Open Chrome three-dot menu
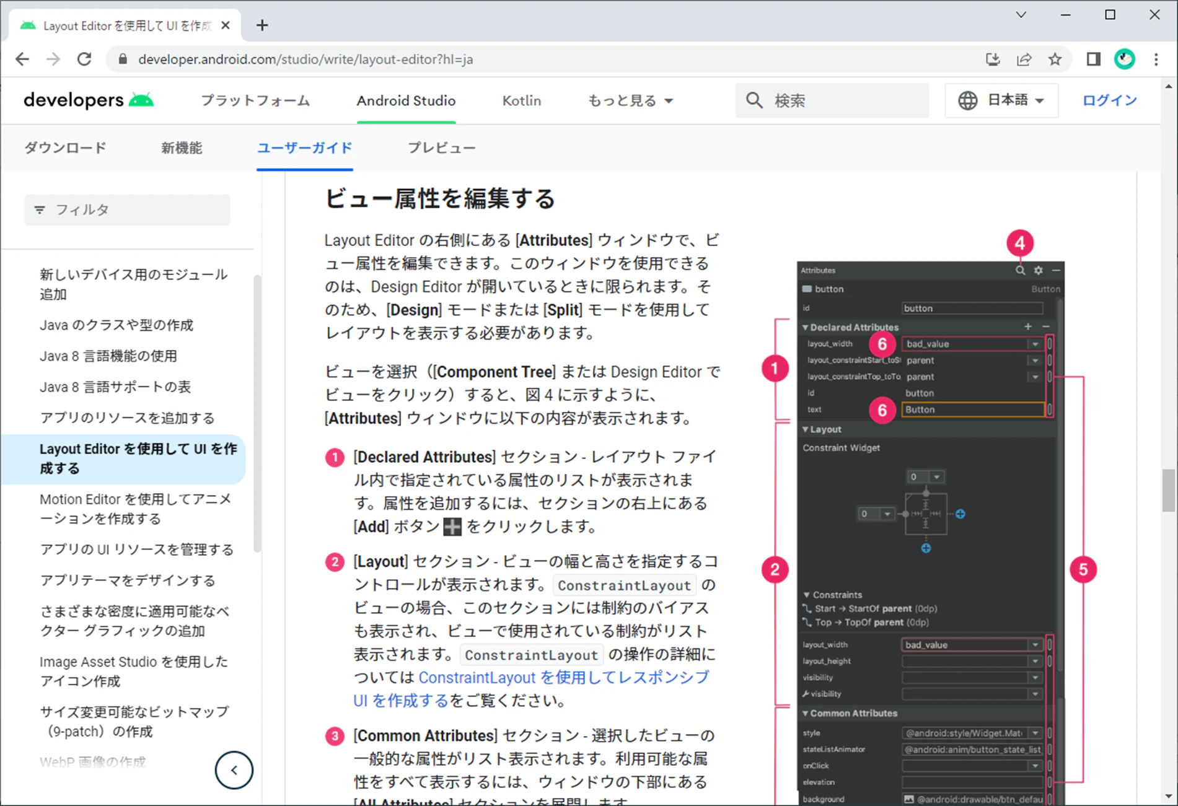 (x=1156, y=59)
